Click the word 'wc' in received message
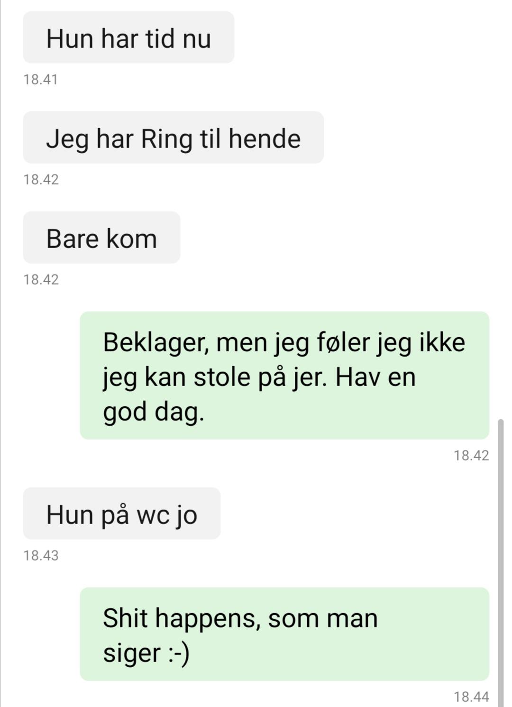 (153, 515)
